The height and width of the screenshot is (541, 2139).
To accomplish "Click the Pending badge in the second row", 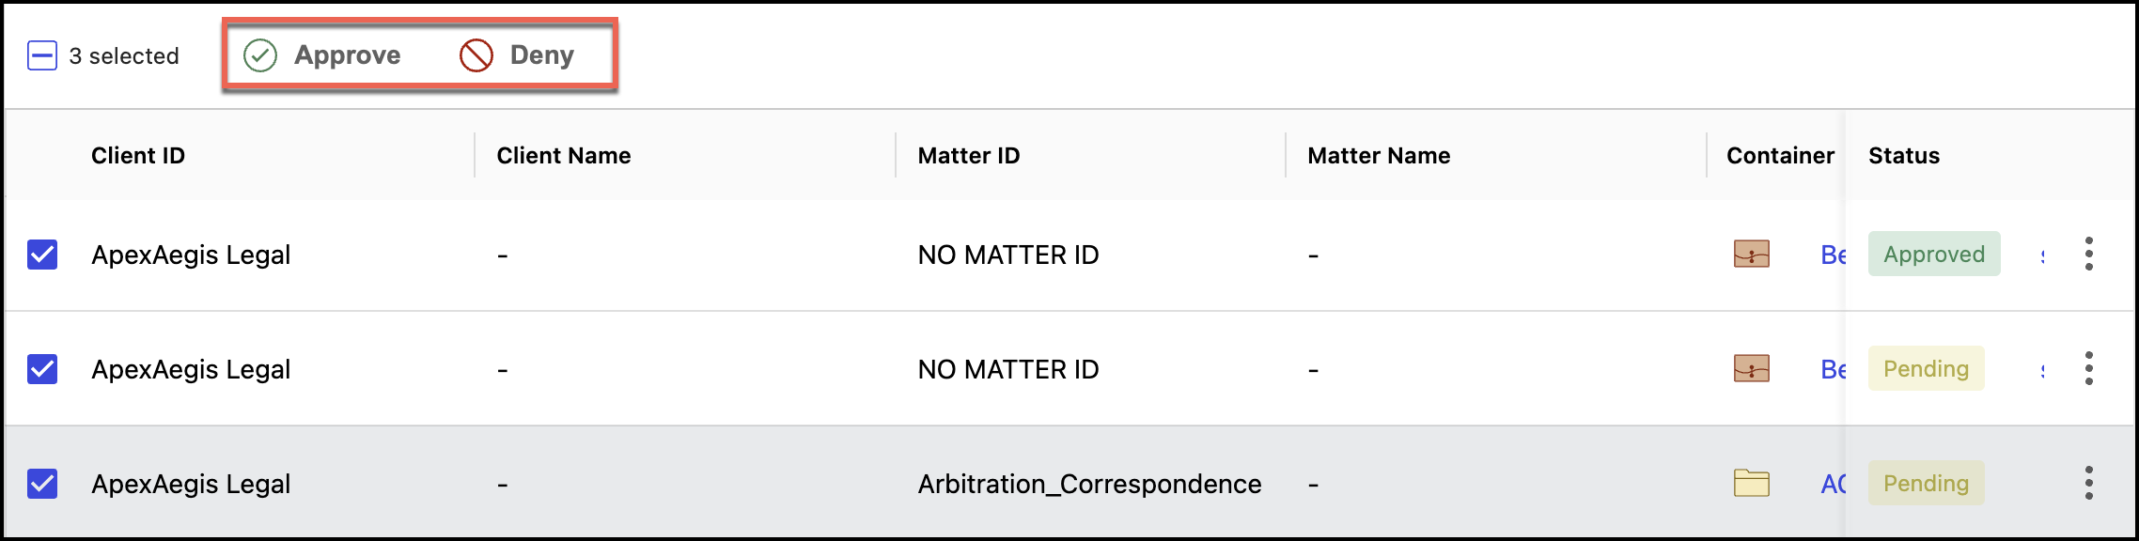I will pos(1926,369).
